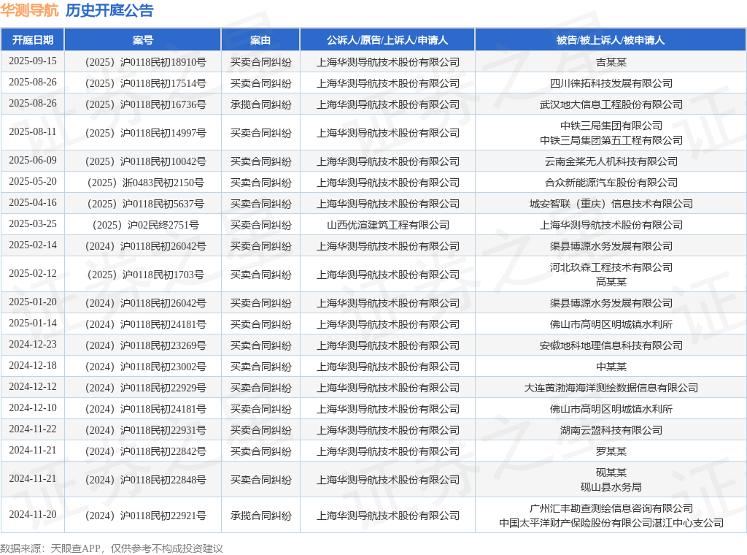The image size is (747, 555).
Task: Click the 案由 column header
Action: [260, 40]
